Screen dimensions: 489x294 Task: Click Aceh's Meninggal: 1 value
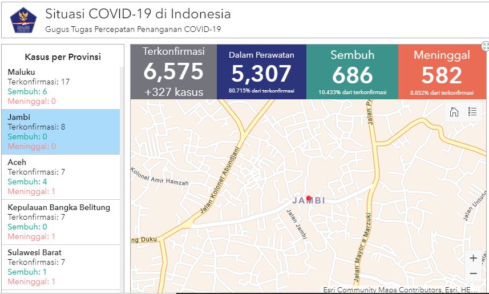click(31, 191)
